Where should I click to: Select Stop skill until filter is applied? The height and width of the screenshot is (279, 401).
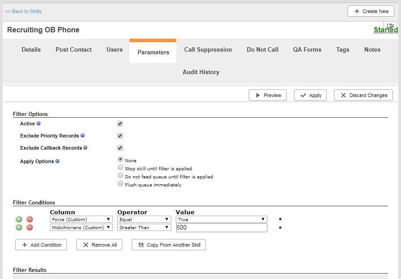click(120, 167)
